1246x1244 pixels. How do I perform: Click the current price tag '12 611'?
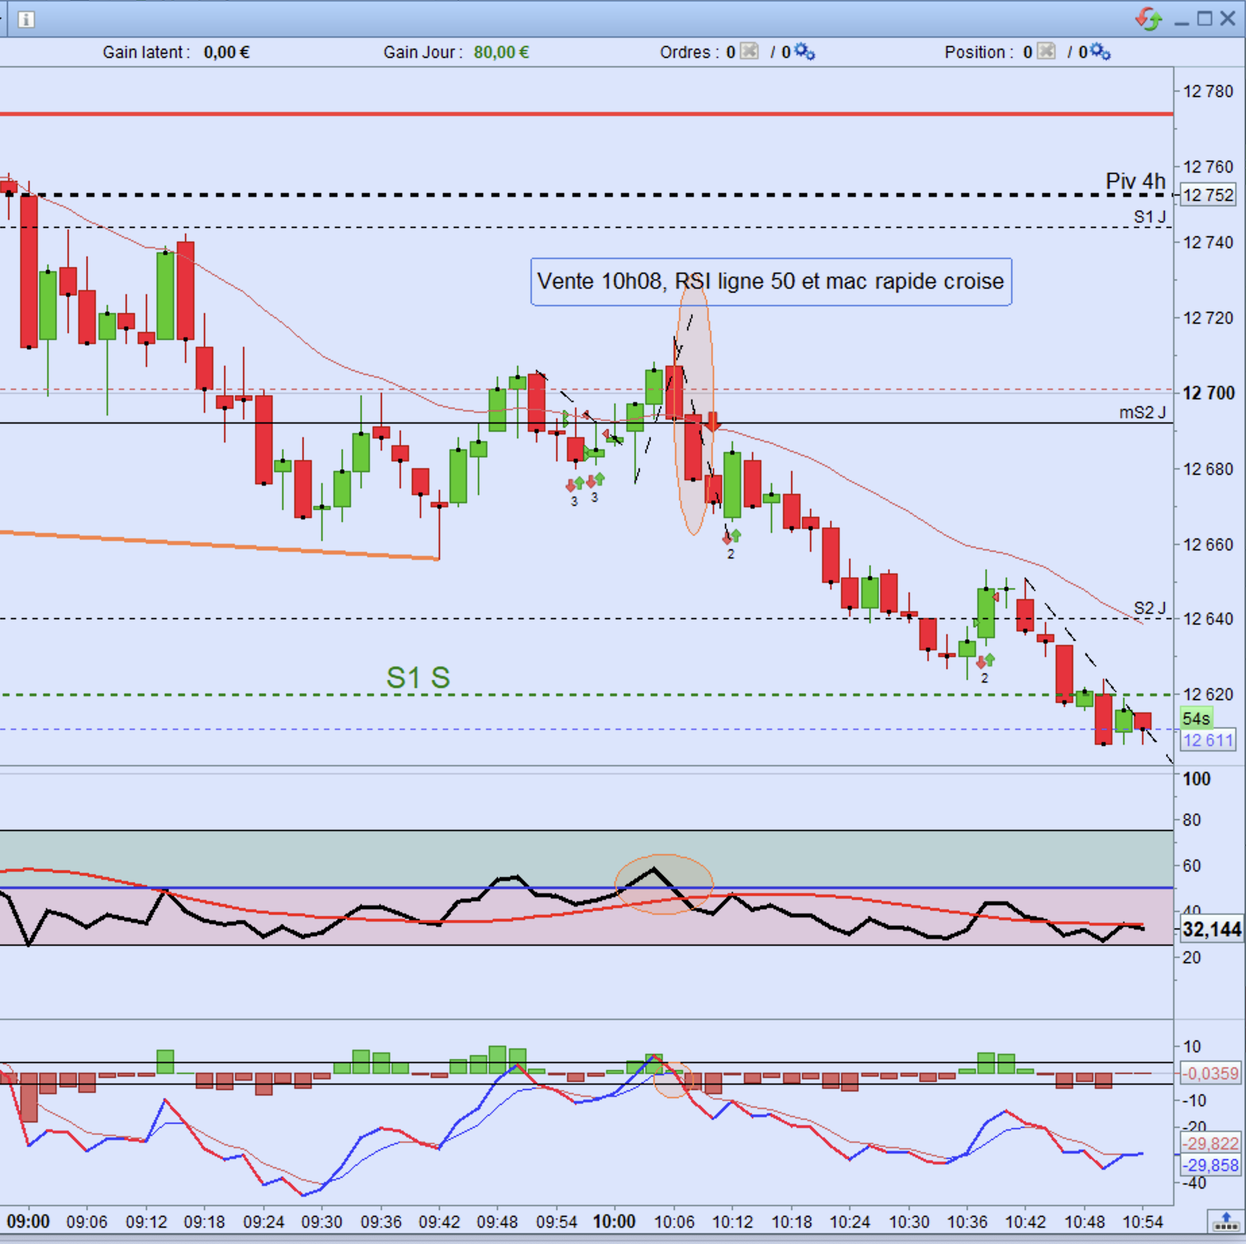click(1208, 740)
